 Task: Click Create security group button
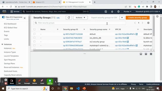[x=137, y=18]
